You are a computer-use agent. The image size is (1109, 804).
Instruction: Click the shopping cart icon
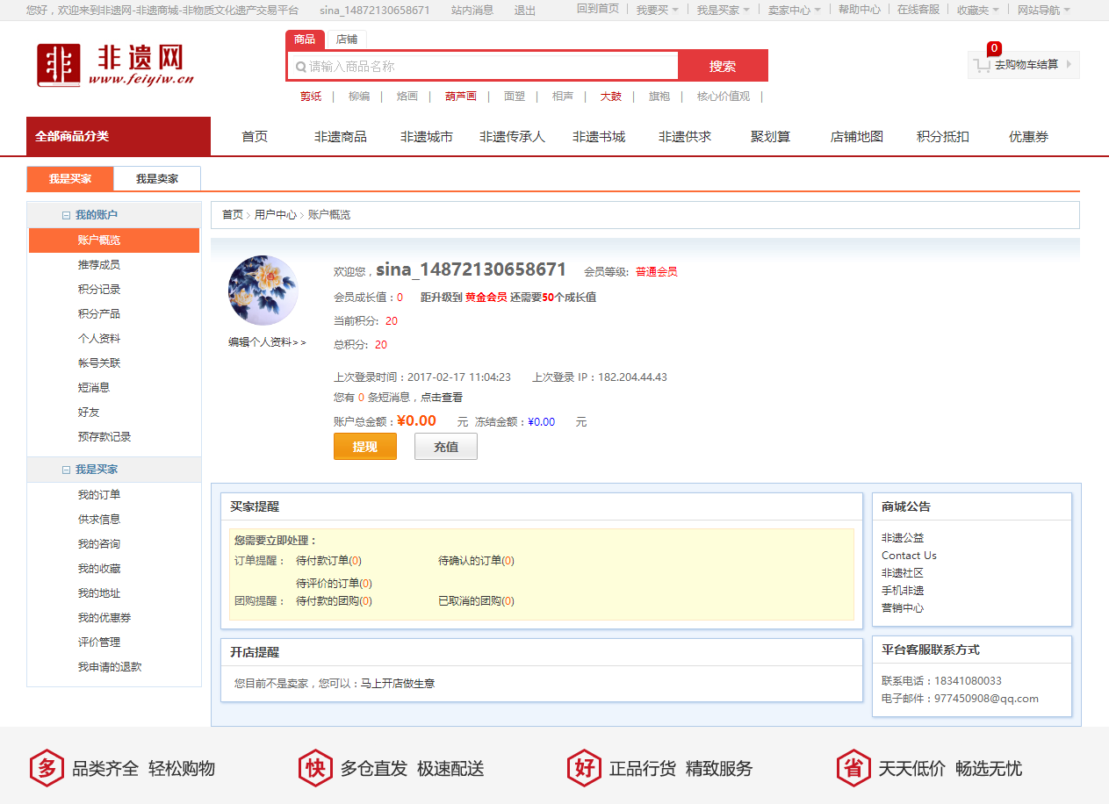[982, 65]
